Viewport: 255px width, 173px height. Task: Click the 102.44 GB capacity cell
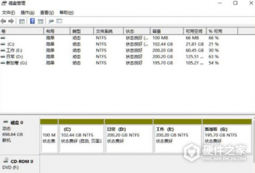coord(163,44)
